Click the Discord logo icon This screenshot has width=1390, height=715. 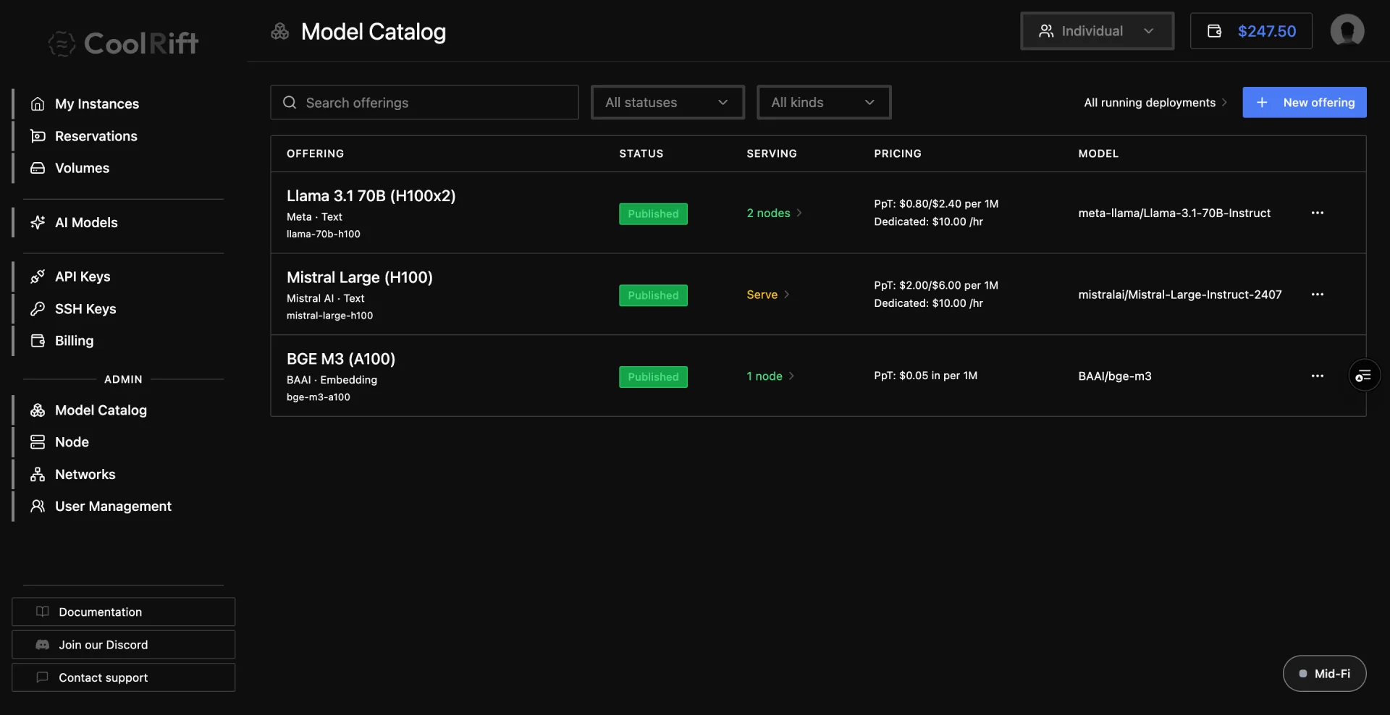(x=43, y=644)
